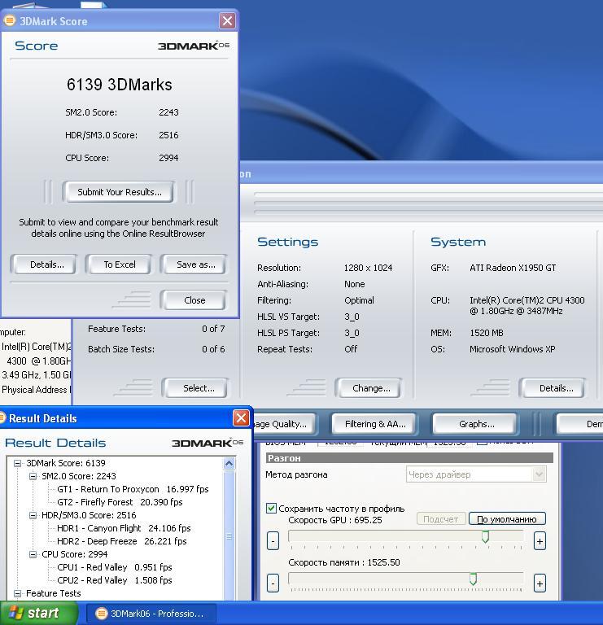Image resolution: width=603 pixels, height=625 pixels.
Task: Click the 6139 3DMarks score text
Action: [119, 85]
